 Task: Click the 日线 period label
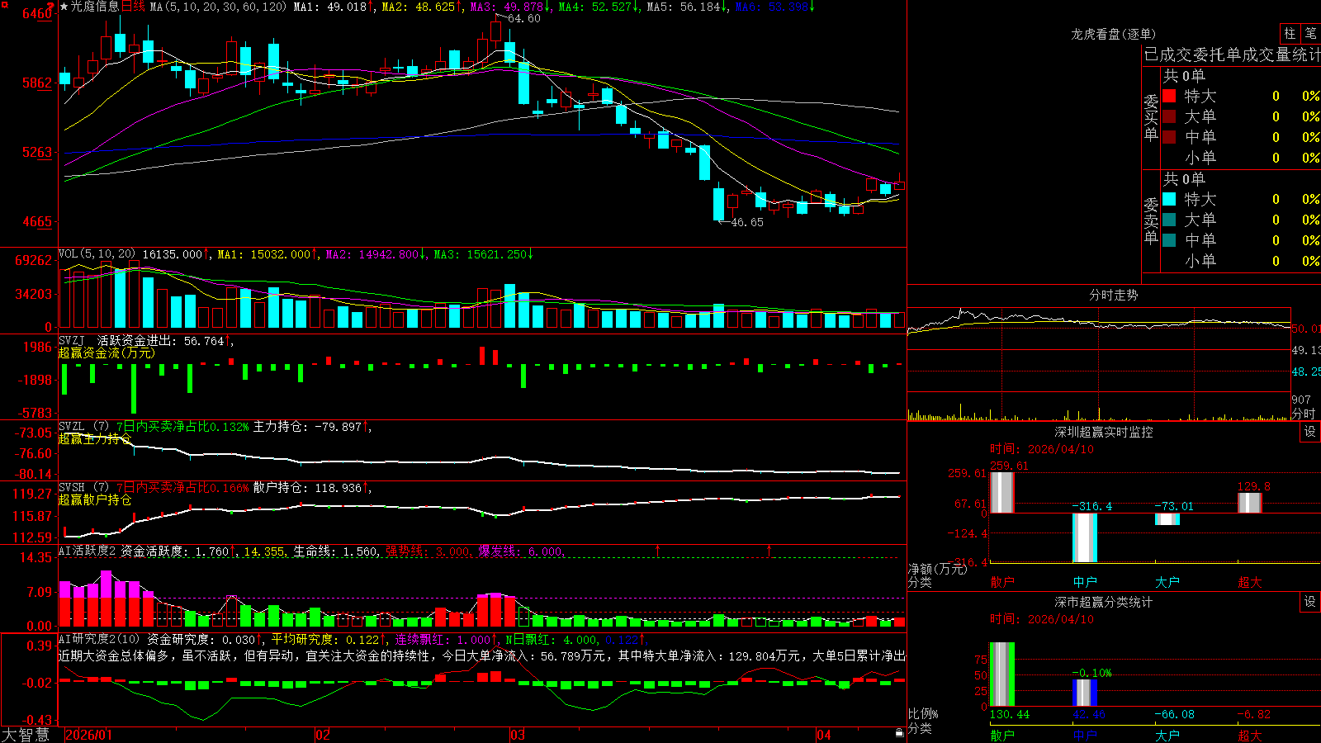133,7
